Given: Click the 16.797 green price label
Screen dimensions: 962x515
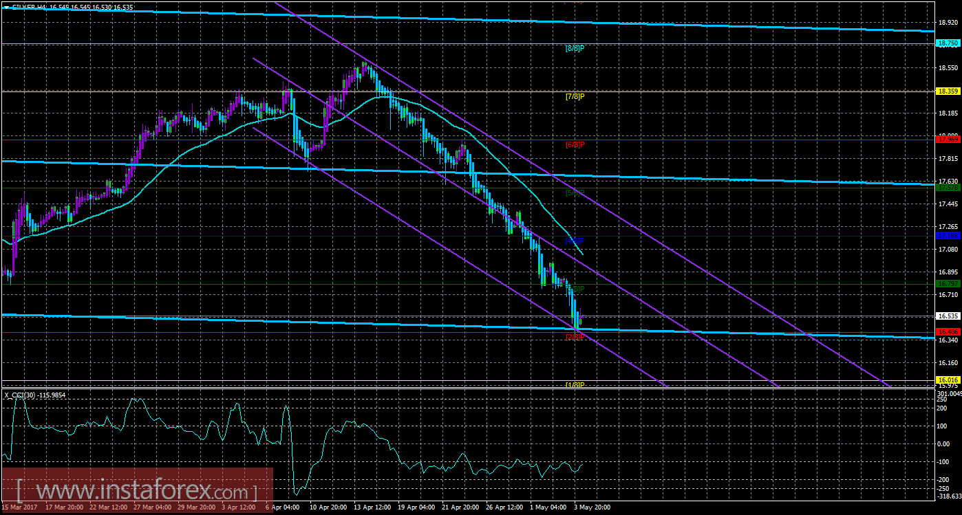Looking at the screenshot, I should (948, 283).
